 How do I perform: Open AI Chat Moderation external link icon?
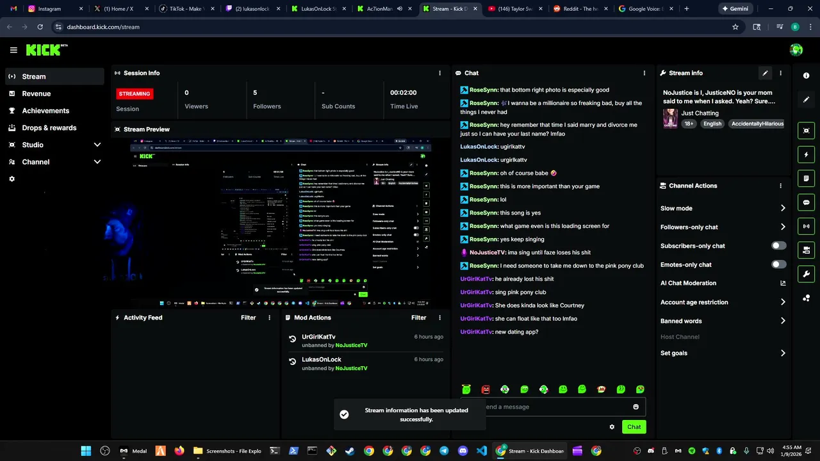click(782, 283)
